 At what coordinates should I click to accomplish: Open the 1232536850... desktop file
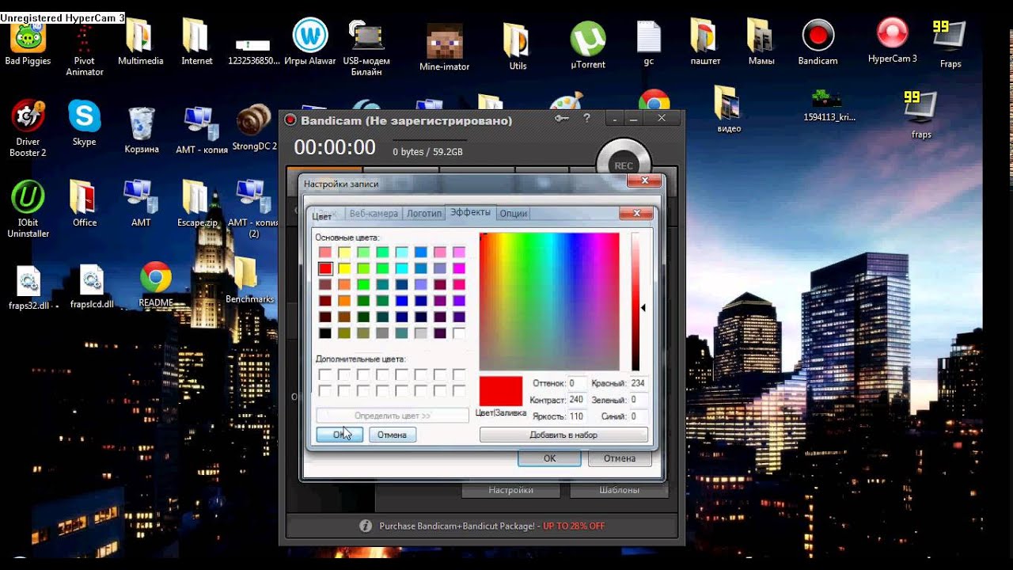coord(253,51)
